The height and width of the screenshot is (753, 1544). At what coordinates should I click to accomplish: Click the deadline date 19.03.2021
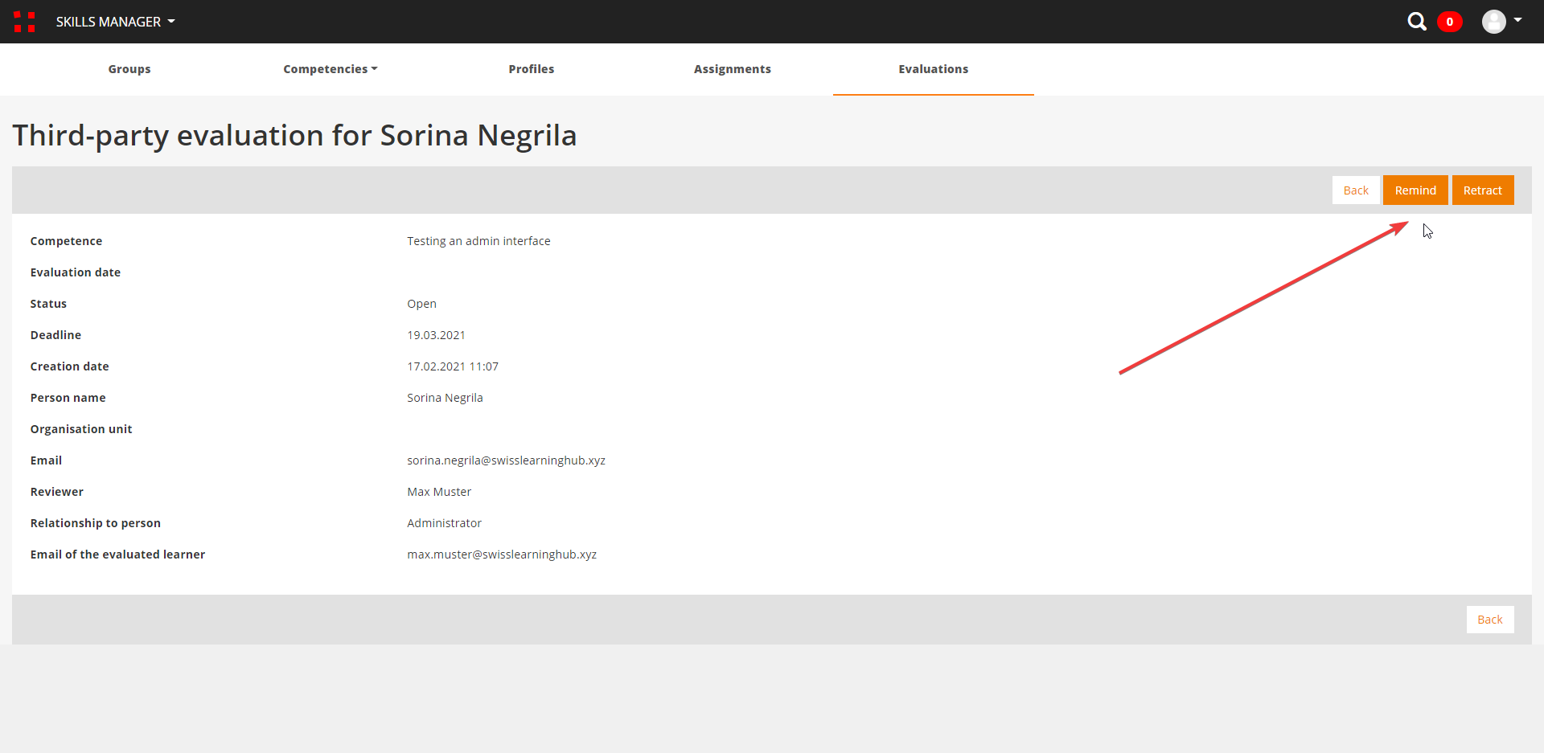[436, 335]
